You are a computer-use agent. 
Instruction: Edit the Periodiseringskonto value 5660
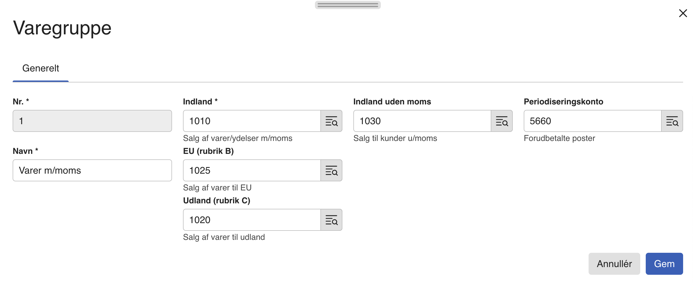[x=593, y=121]
